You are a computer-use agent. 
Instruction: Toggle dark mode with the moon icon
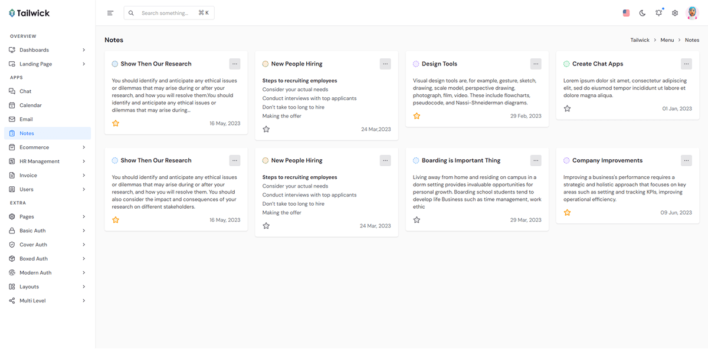point(643,13)
